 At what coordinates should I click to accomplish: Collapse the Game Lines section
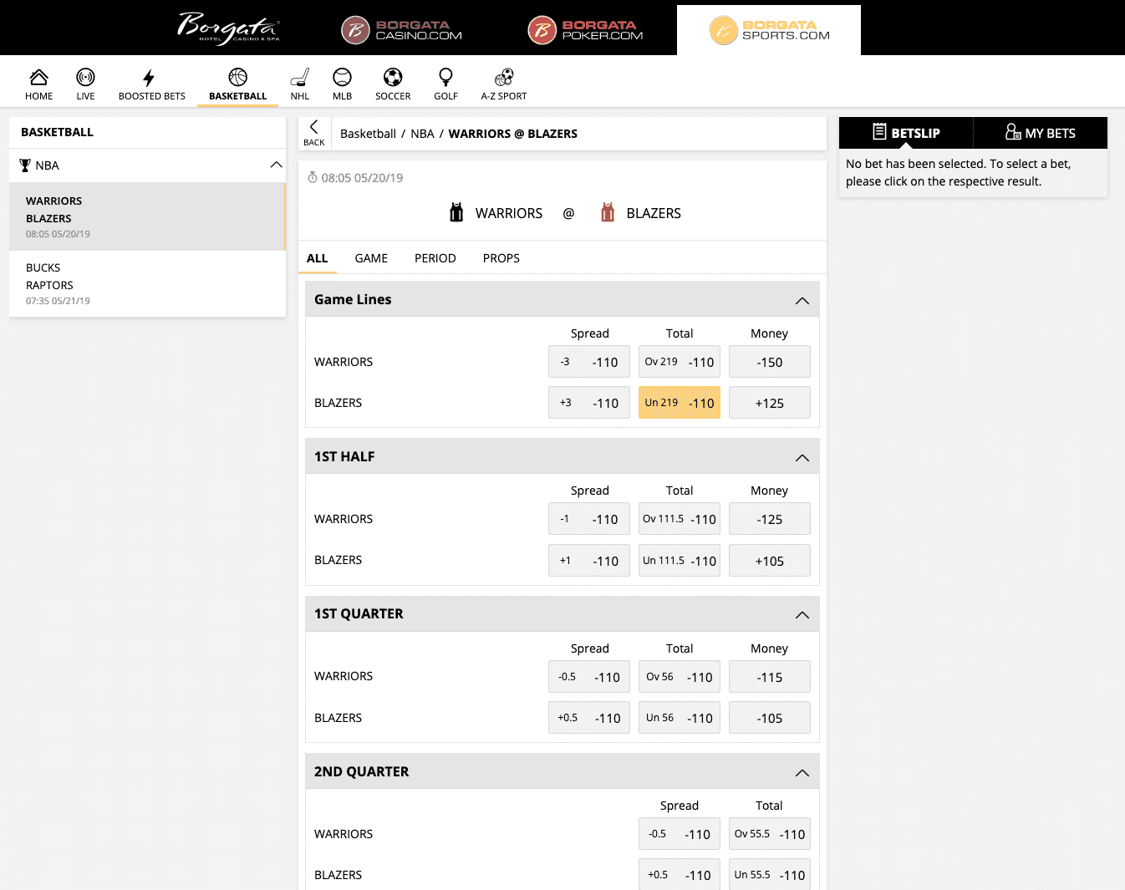pyautogui.click(x=802, y=300)
